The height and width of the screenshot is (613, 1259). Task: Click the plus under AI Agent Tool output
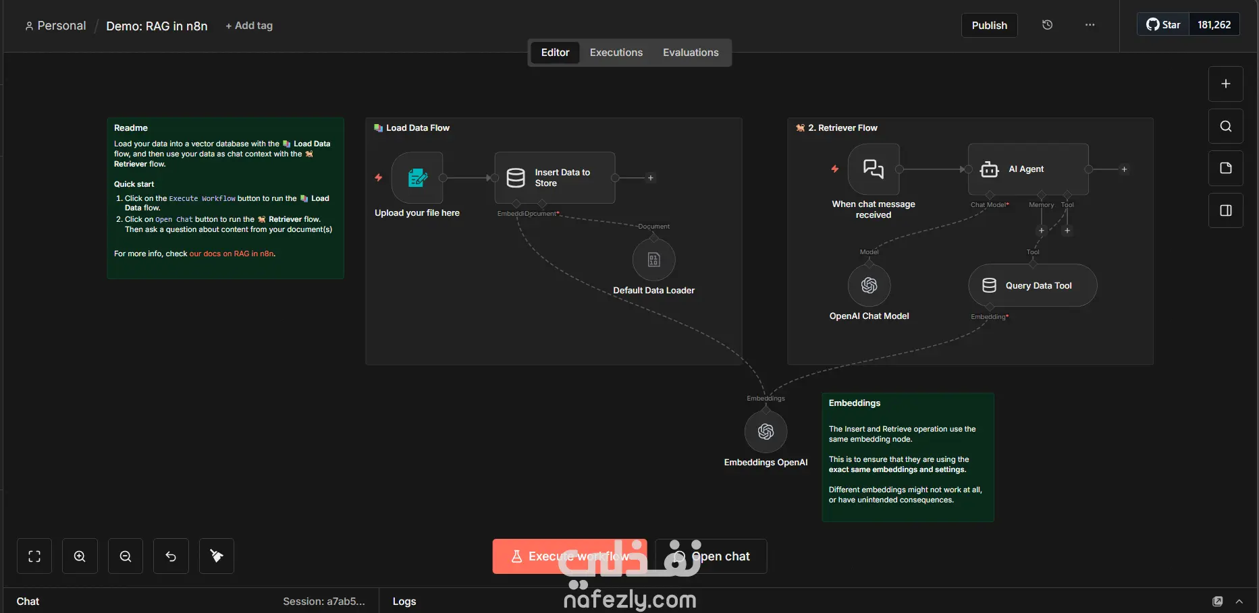pos(1067,231)
